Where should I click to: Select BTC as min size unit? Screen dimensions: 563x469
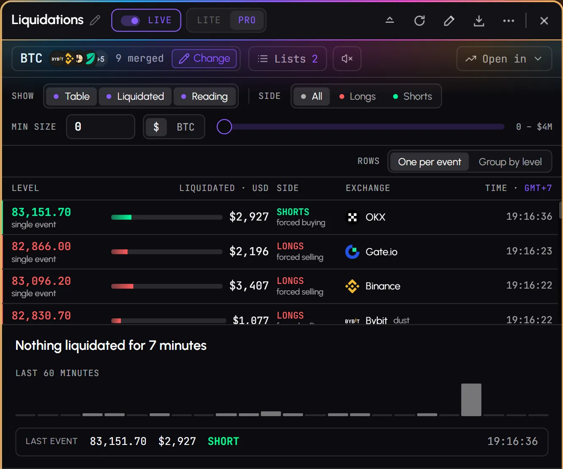[186, 127]
